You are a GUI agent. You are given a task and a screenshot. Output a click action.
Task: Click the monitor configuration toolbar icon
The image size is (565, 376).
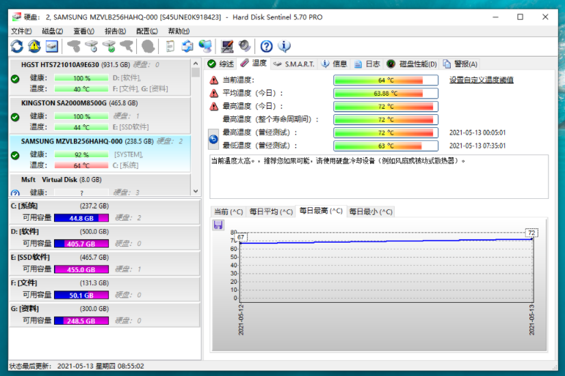[x=227, y=46]
